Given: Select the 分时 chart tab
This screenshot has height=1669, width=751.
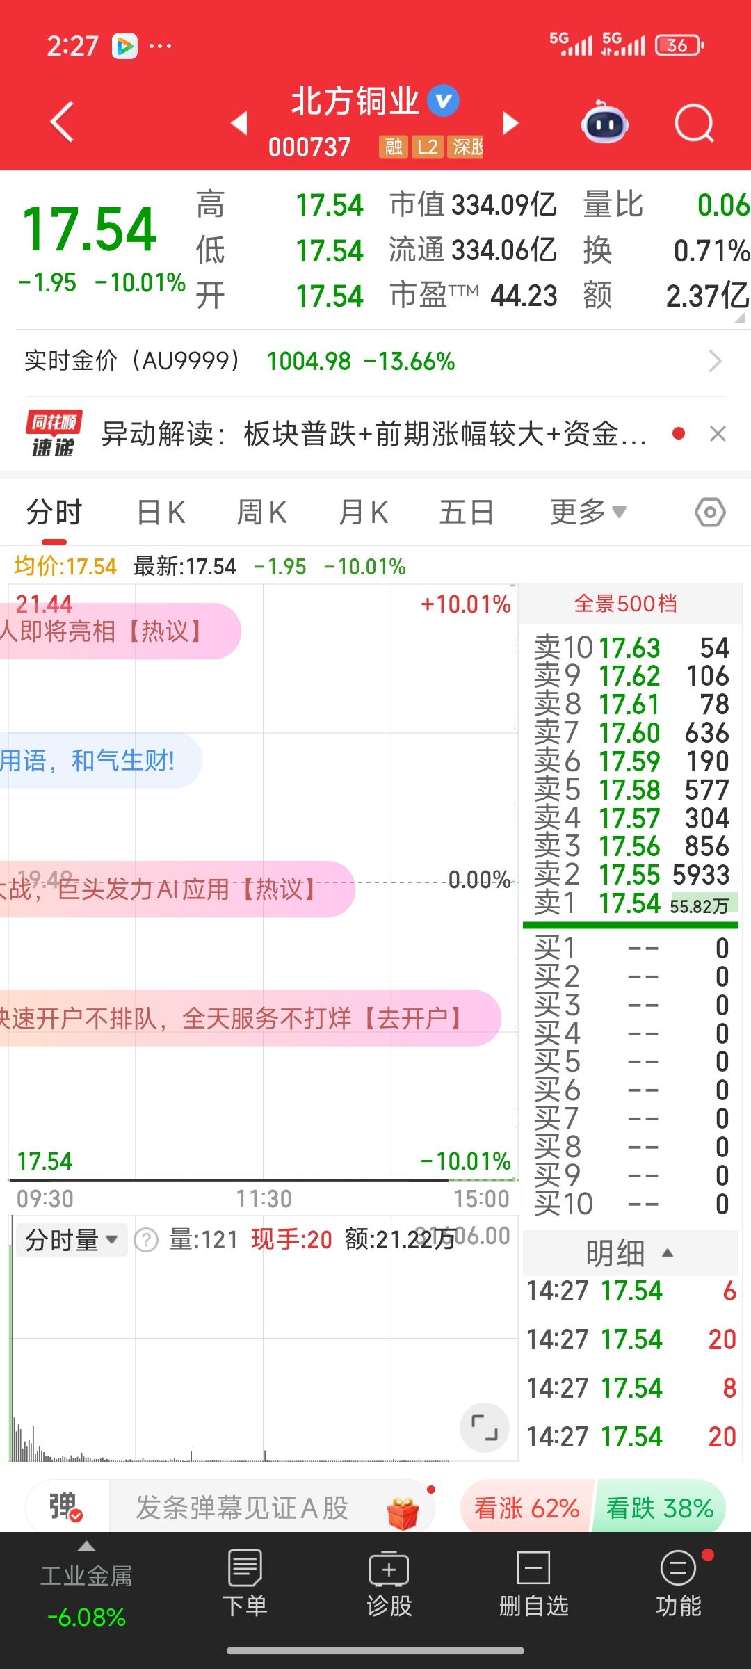Looking at the screenshot, I should coord(54,513).
